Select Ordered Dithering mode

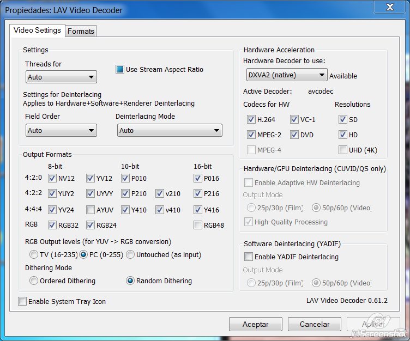tap(34, 281)
